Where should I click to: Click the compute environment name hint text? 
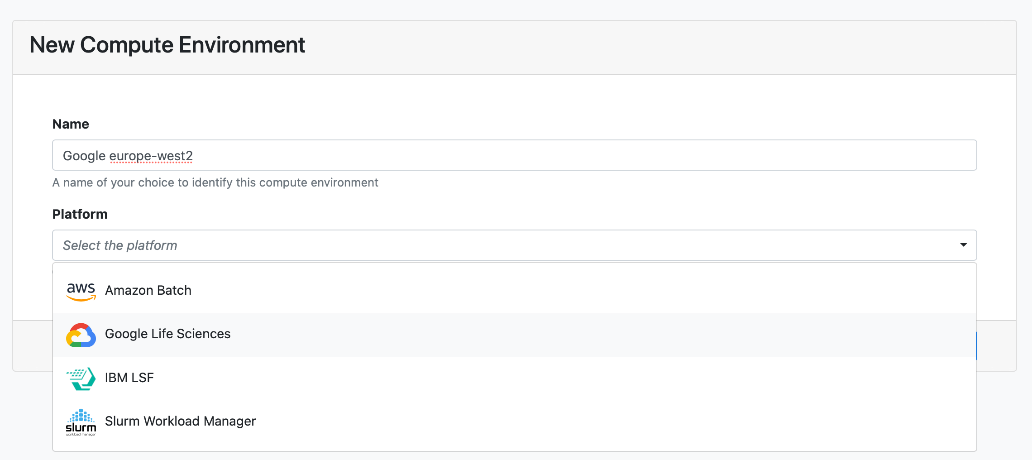click(215, 182)
